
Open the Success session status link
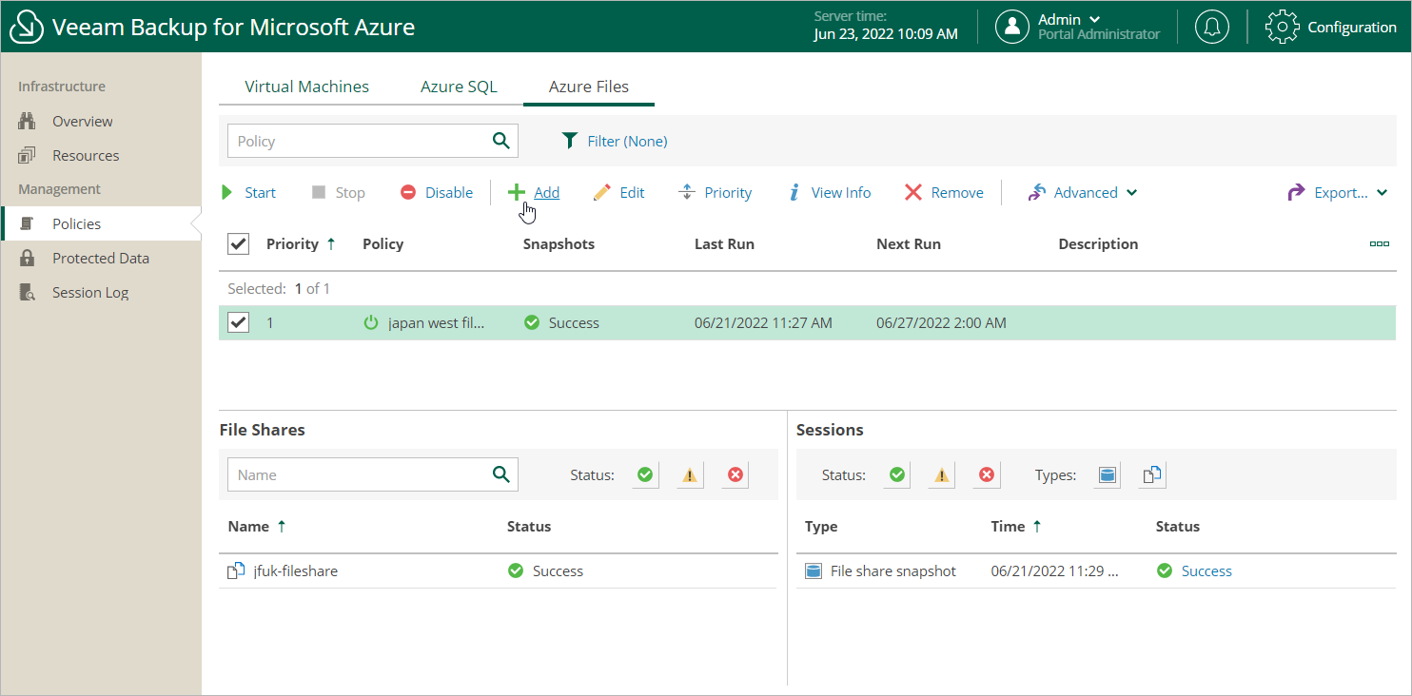[1206, 571]
